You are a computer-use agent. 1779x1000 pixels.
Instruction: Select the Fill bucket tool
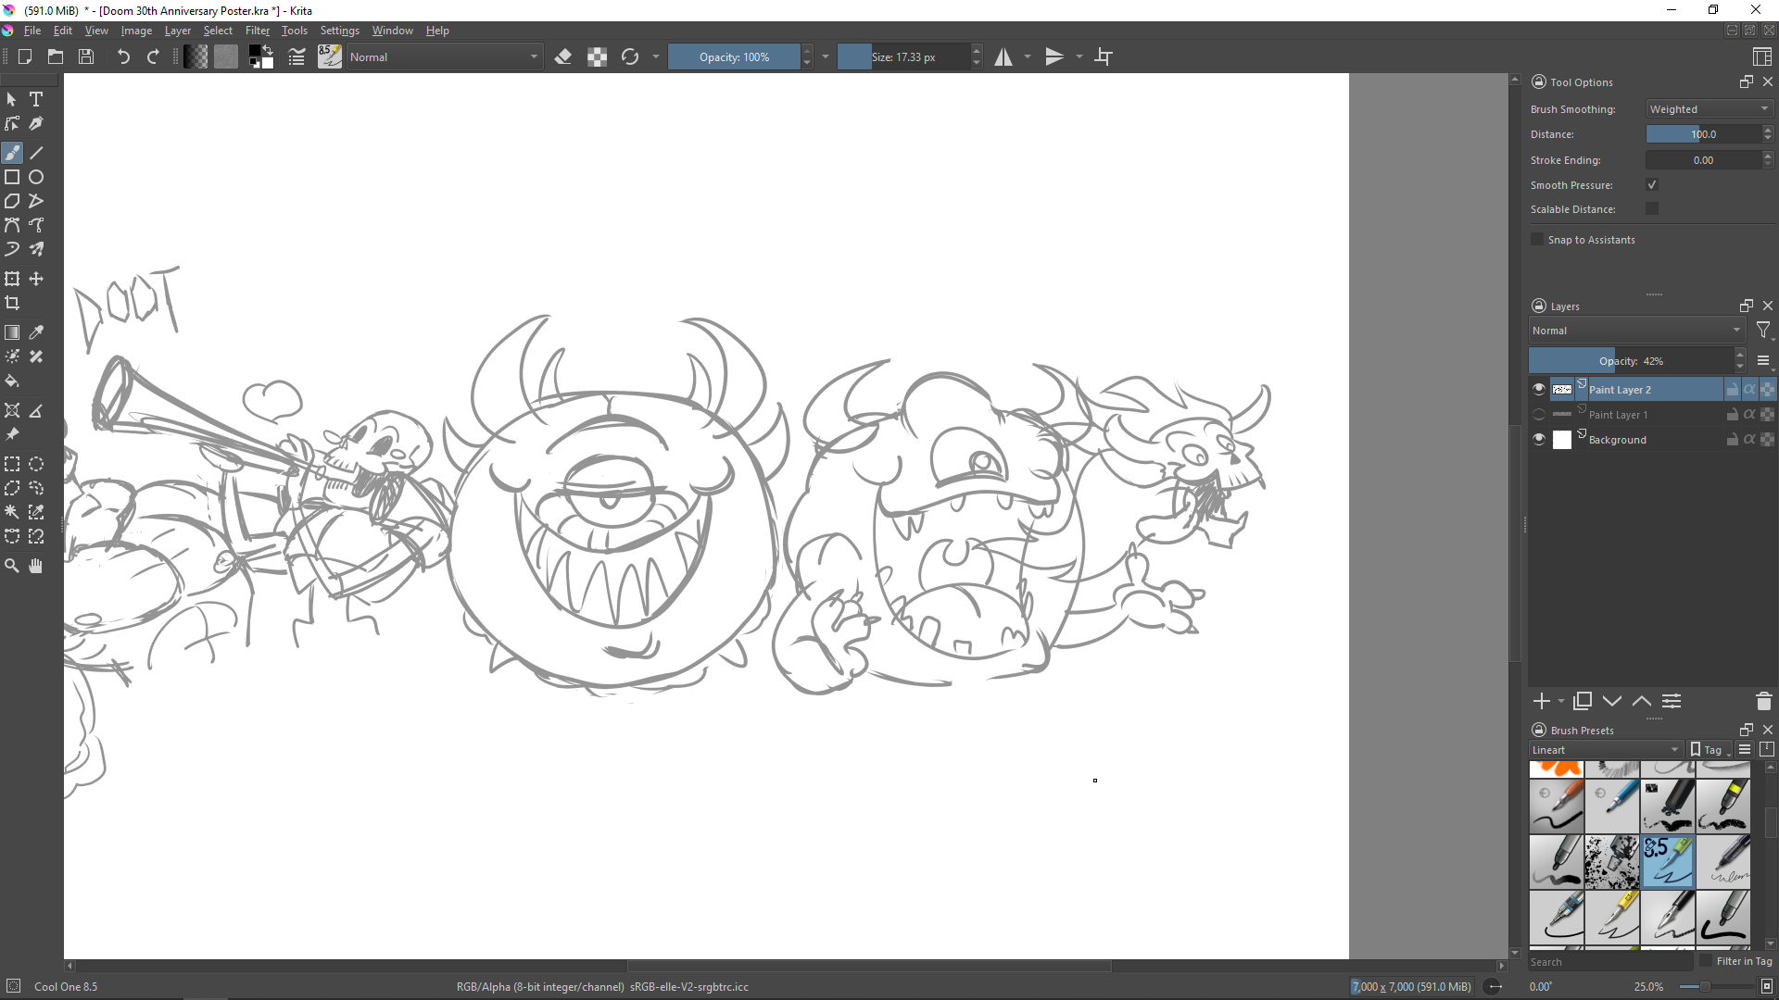(12, 381)
